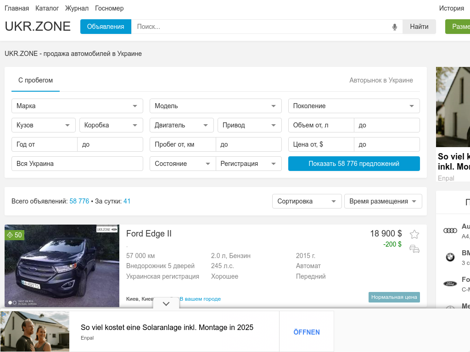
Task: Click the compare cars icon on Ford Edge listing
Action: [414, 249]
